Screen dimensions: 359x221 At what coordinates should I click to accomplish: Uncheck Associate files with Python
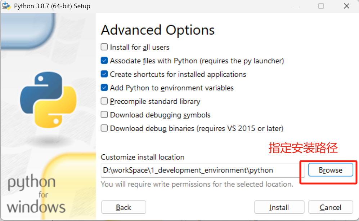click(x=104, y=61)
